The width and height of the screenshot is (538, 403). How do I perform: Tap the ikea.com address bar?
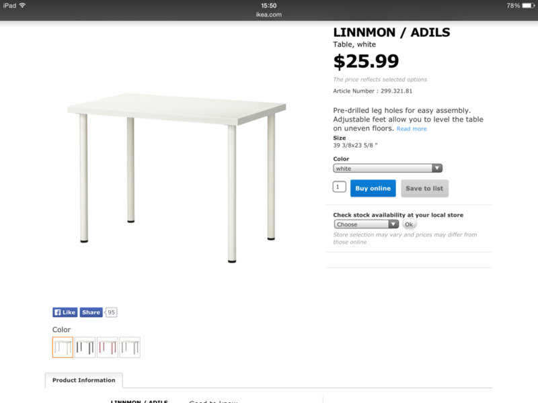click(x=269, y=14)
